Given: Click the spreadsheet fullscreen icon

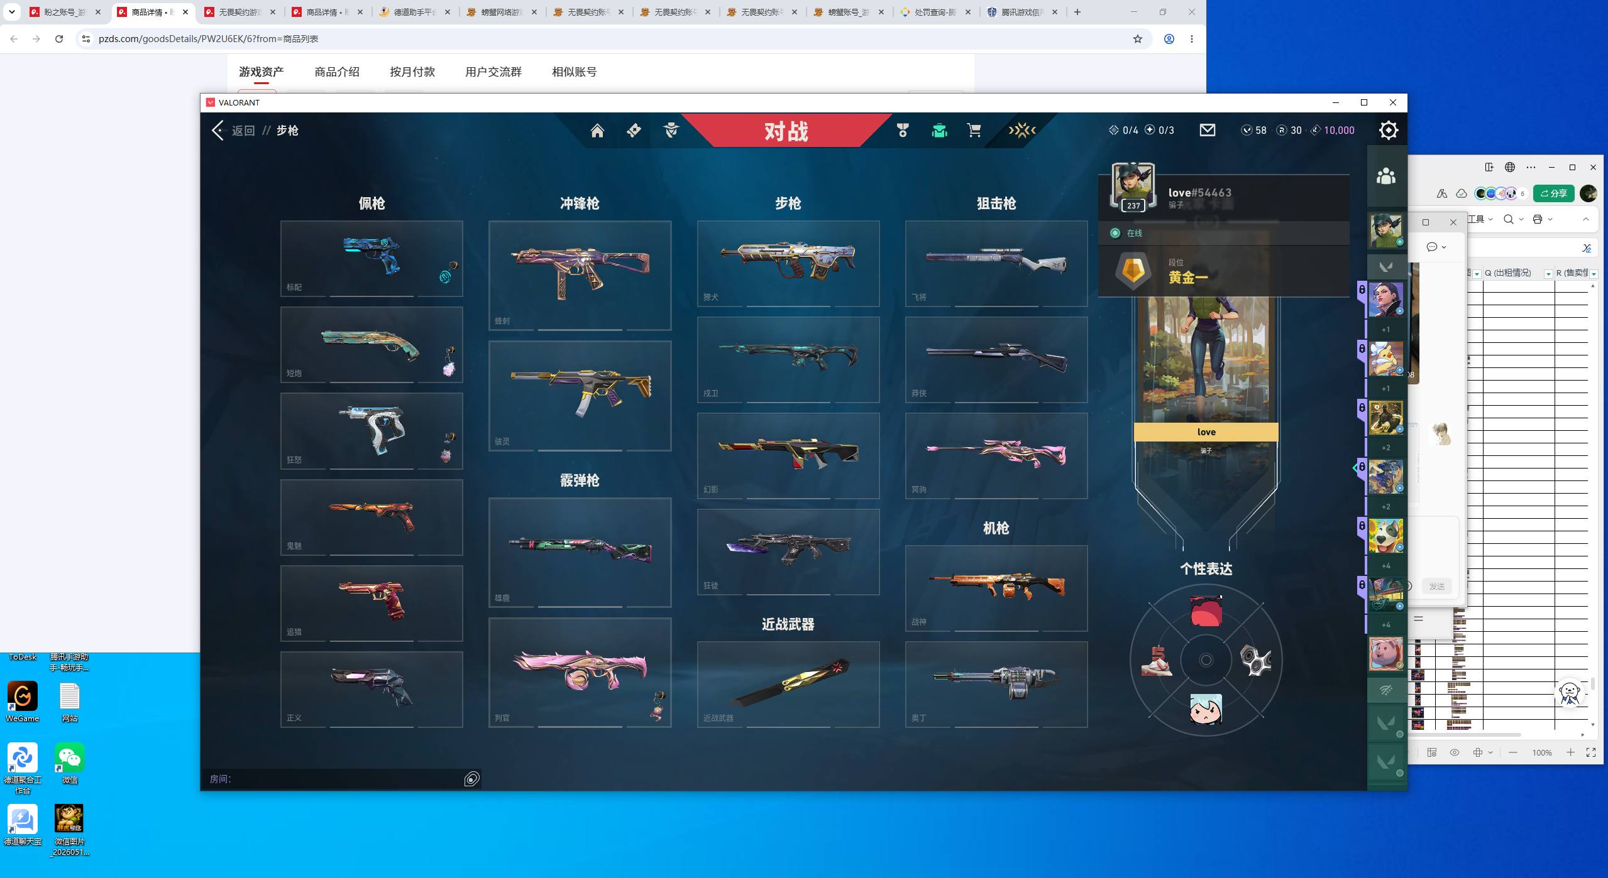Looking at the screenshot, I should click(1591, 752).
